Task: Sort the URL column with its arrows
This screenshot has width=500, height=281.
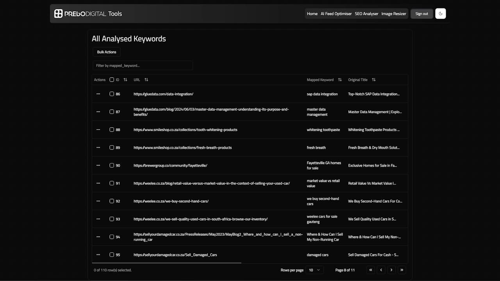Action: click(146, 80)
